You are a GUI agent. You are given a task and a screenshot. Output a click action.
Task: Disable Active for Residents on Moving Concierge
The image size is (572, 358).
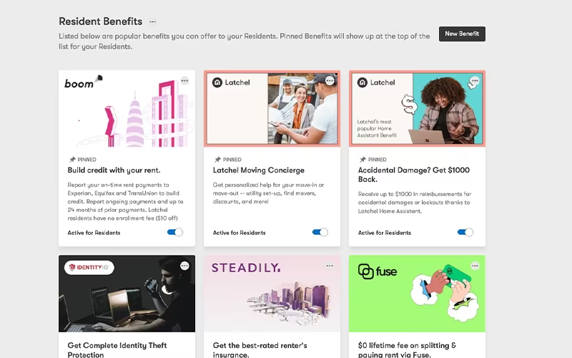tap(320, 232)
